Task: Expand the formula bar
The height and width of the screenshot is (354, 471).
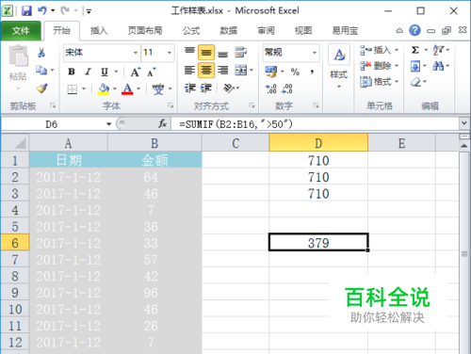Action: 464,123
